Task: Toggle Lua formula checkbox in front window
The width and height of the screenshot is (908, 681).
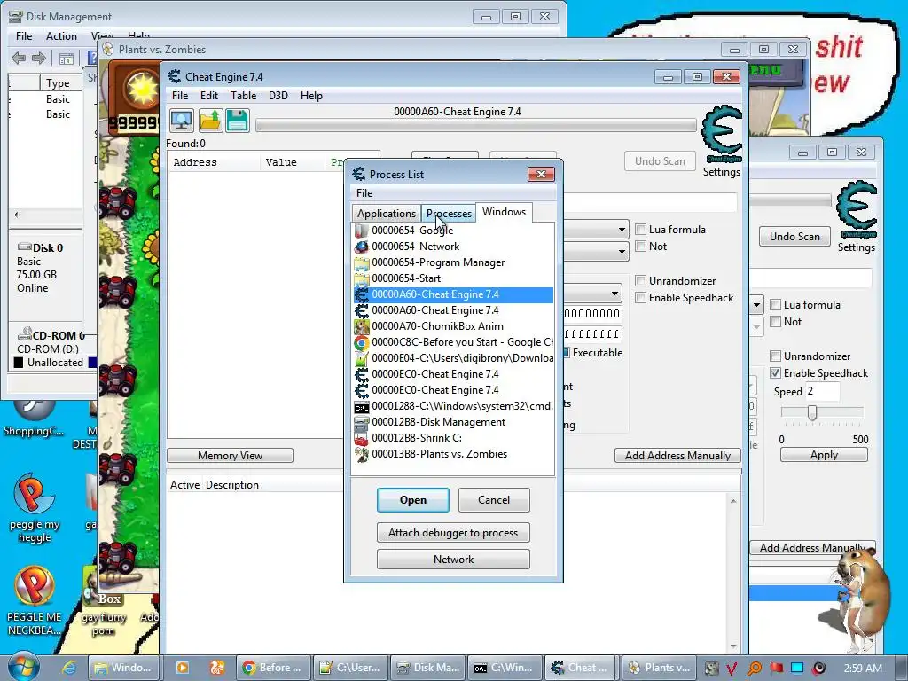Action: 640,230
